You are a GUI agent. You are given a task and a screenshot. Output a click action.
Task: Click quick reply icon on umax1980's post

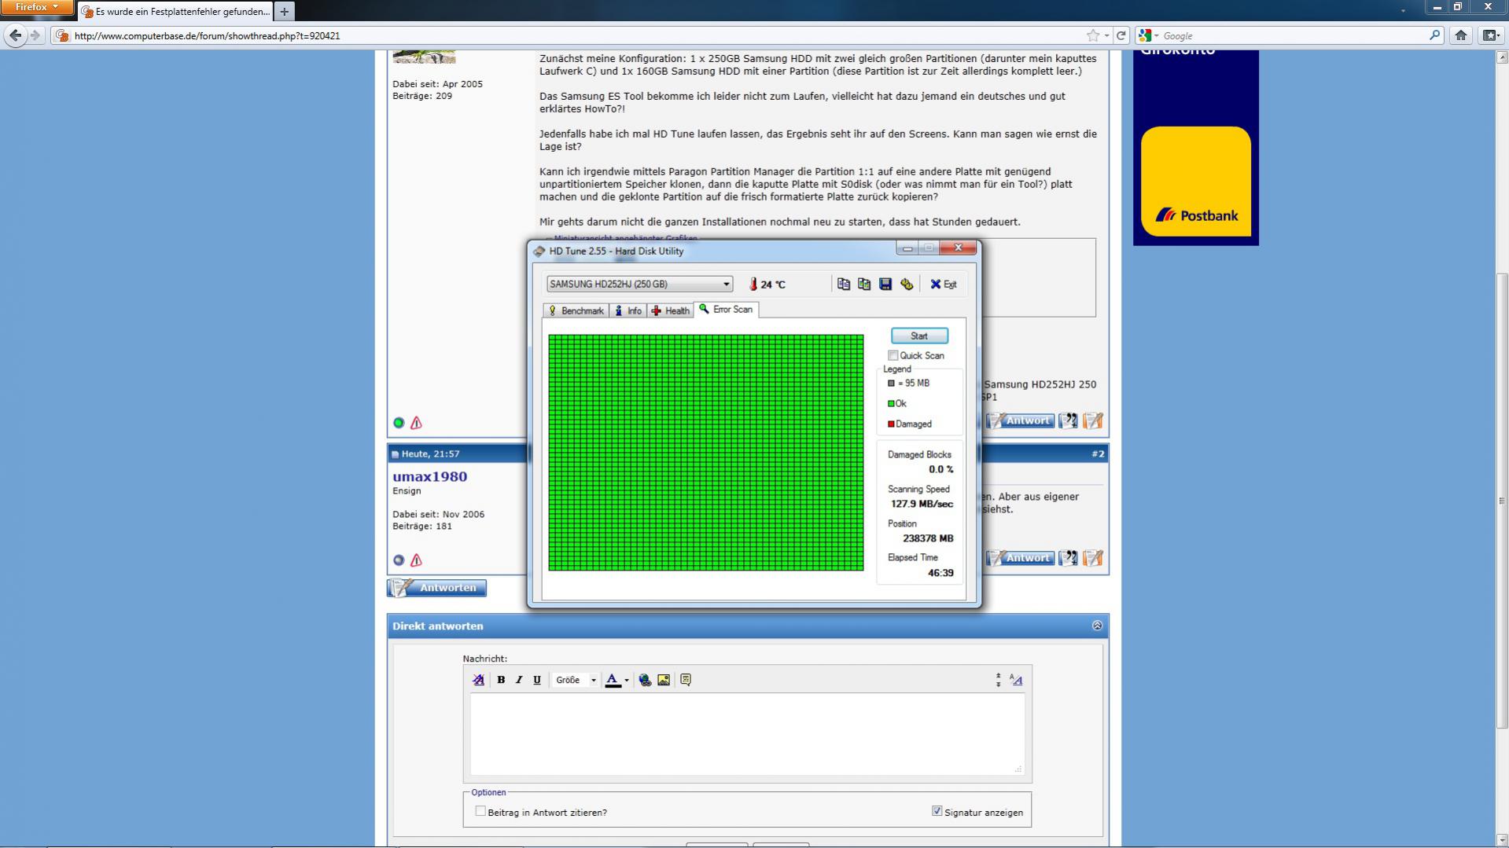click(1093, 559)
